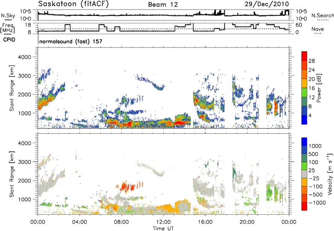
Task: Click the 10^5 label left of N.Sky plot
Action: tap(25, 12)
